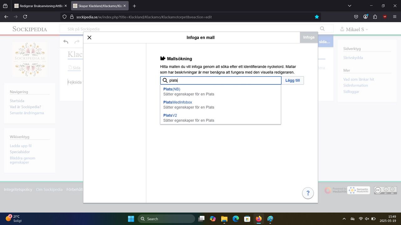401x225 pixels.
Task: Click the Lägg till button
Action: pos(293,81)
